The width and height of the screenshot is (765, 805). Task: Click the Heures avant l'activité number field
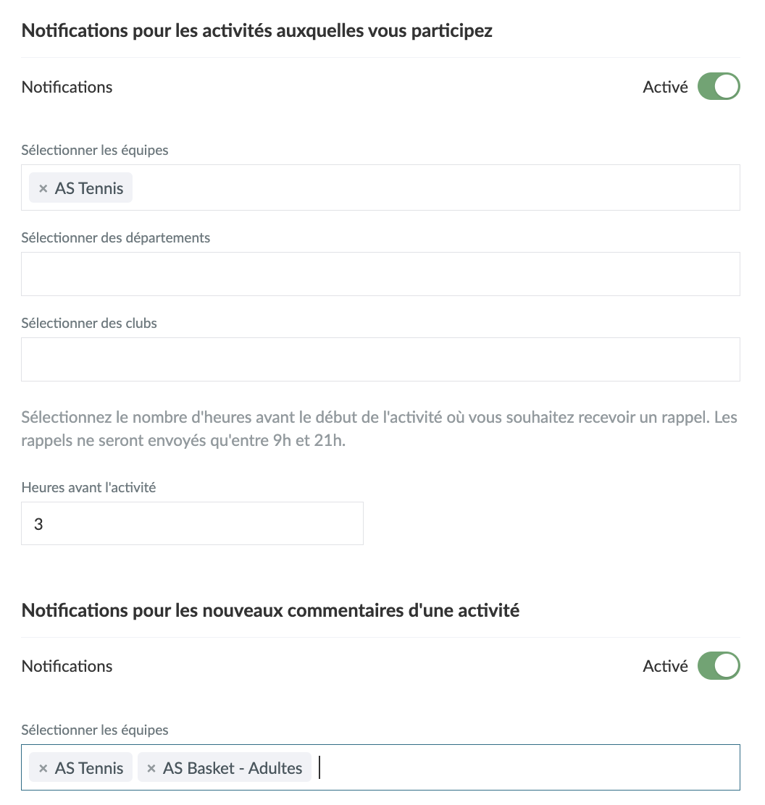tap(192, 523)
